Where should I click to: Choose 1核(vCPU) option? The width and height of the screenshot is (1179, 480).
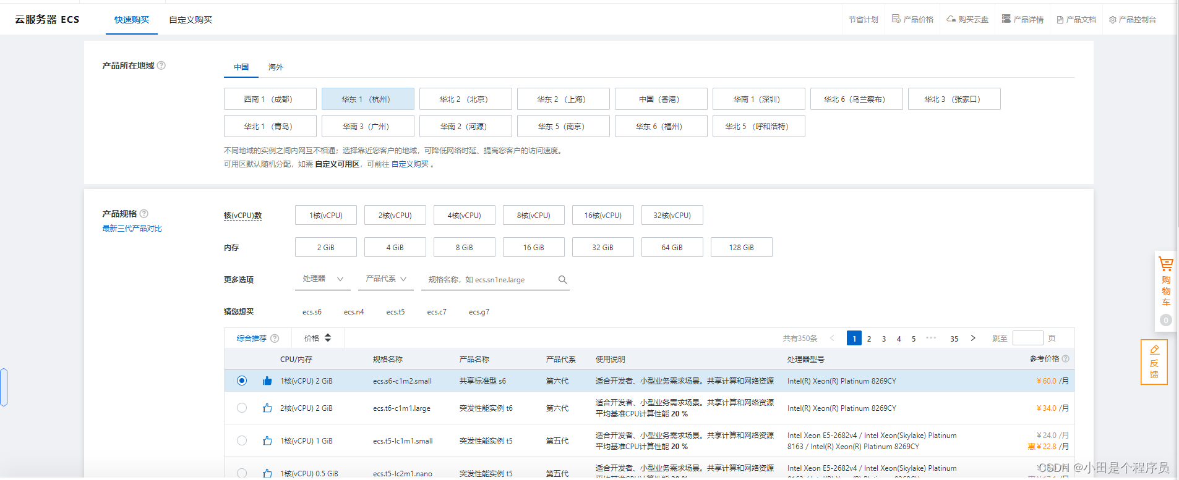tap(326, 215)
